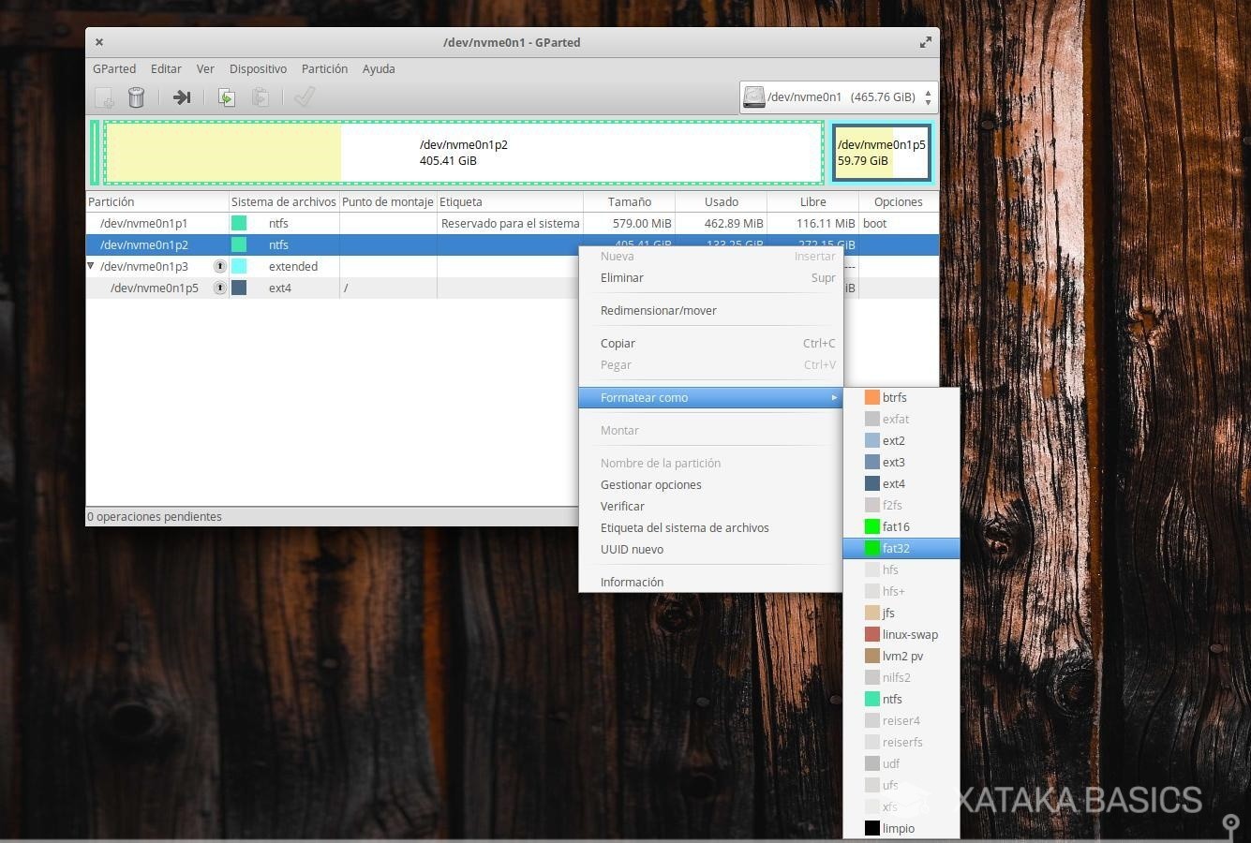Screen dimensions: 1251x843
Task: Click the resize/move arrow toolbar icon
Action: tap(182, 97)
